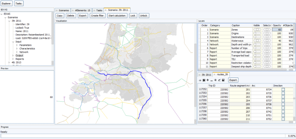Click the refresh icon in the routes_39 toolbar

[x=200, y=80]
